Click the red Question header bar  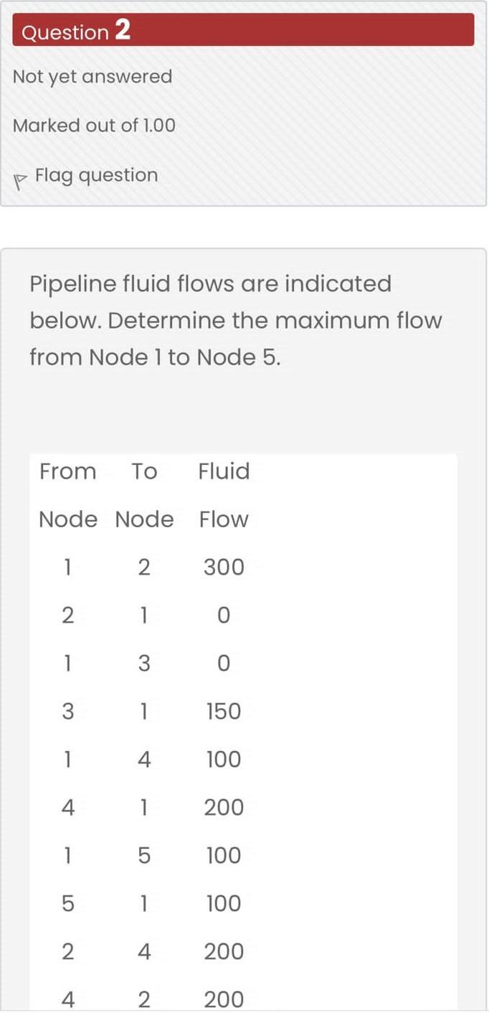coord(287,30)
